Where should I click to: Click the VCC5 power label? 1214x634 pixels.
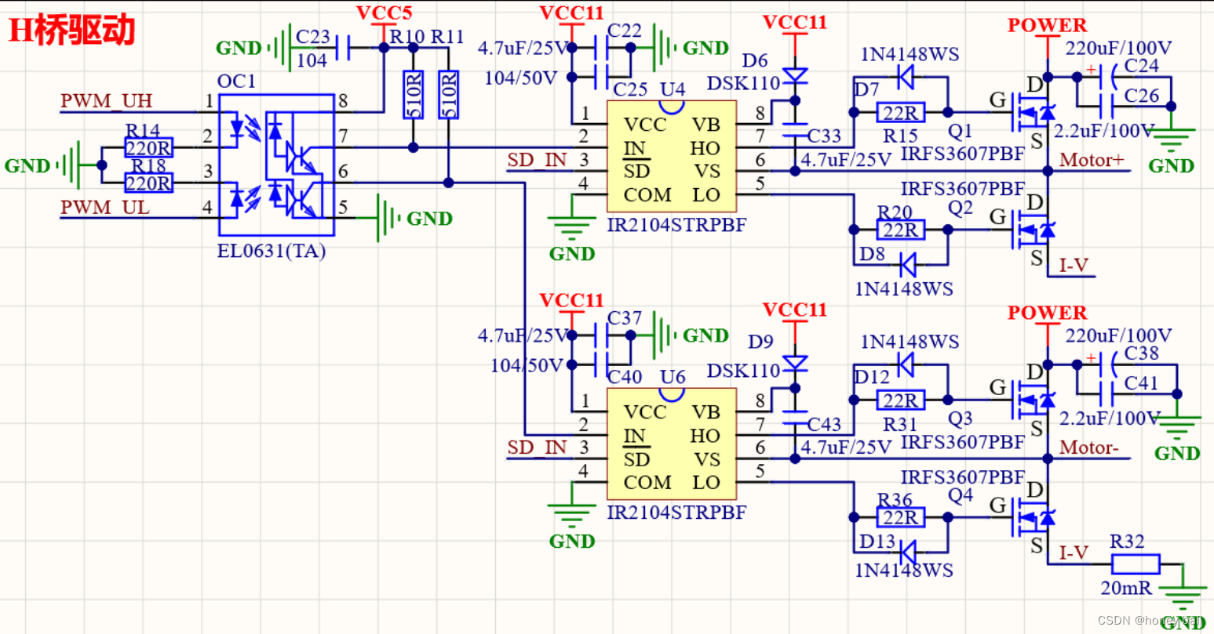tap(384, 13)
